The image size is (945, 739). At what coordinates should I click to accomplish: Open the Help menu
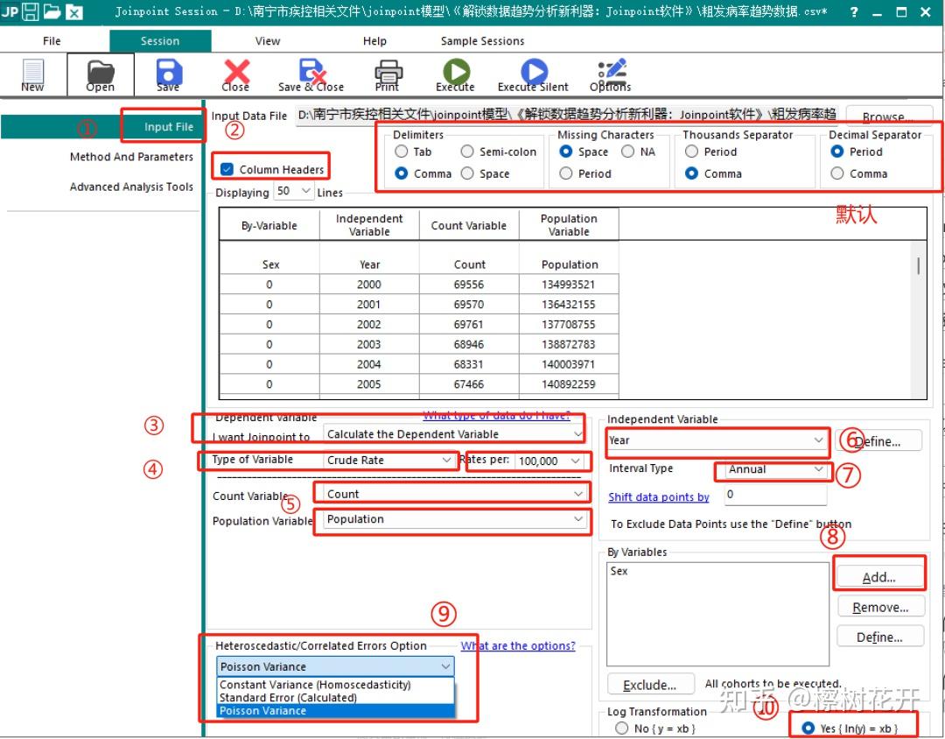pyautogui.click(x=374, y=41)
